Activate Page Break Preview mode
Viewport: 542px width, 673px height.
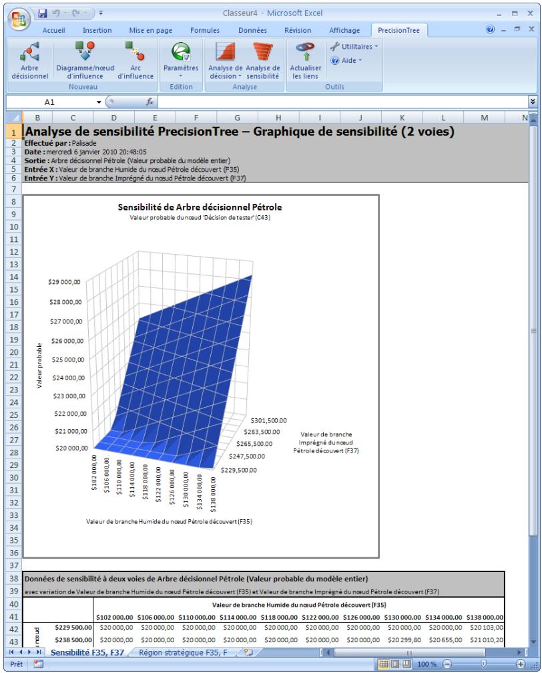click(405, 663)
